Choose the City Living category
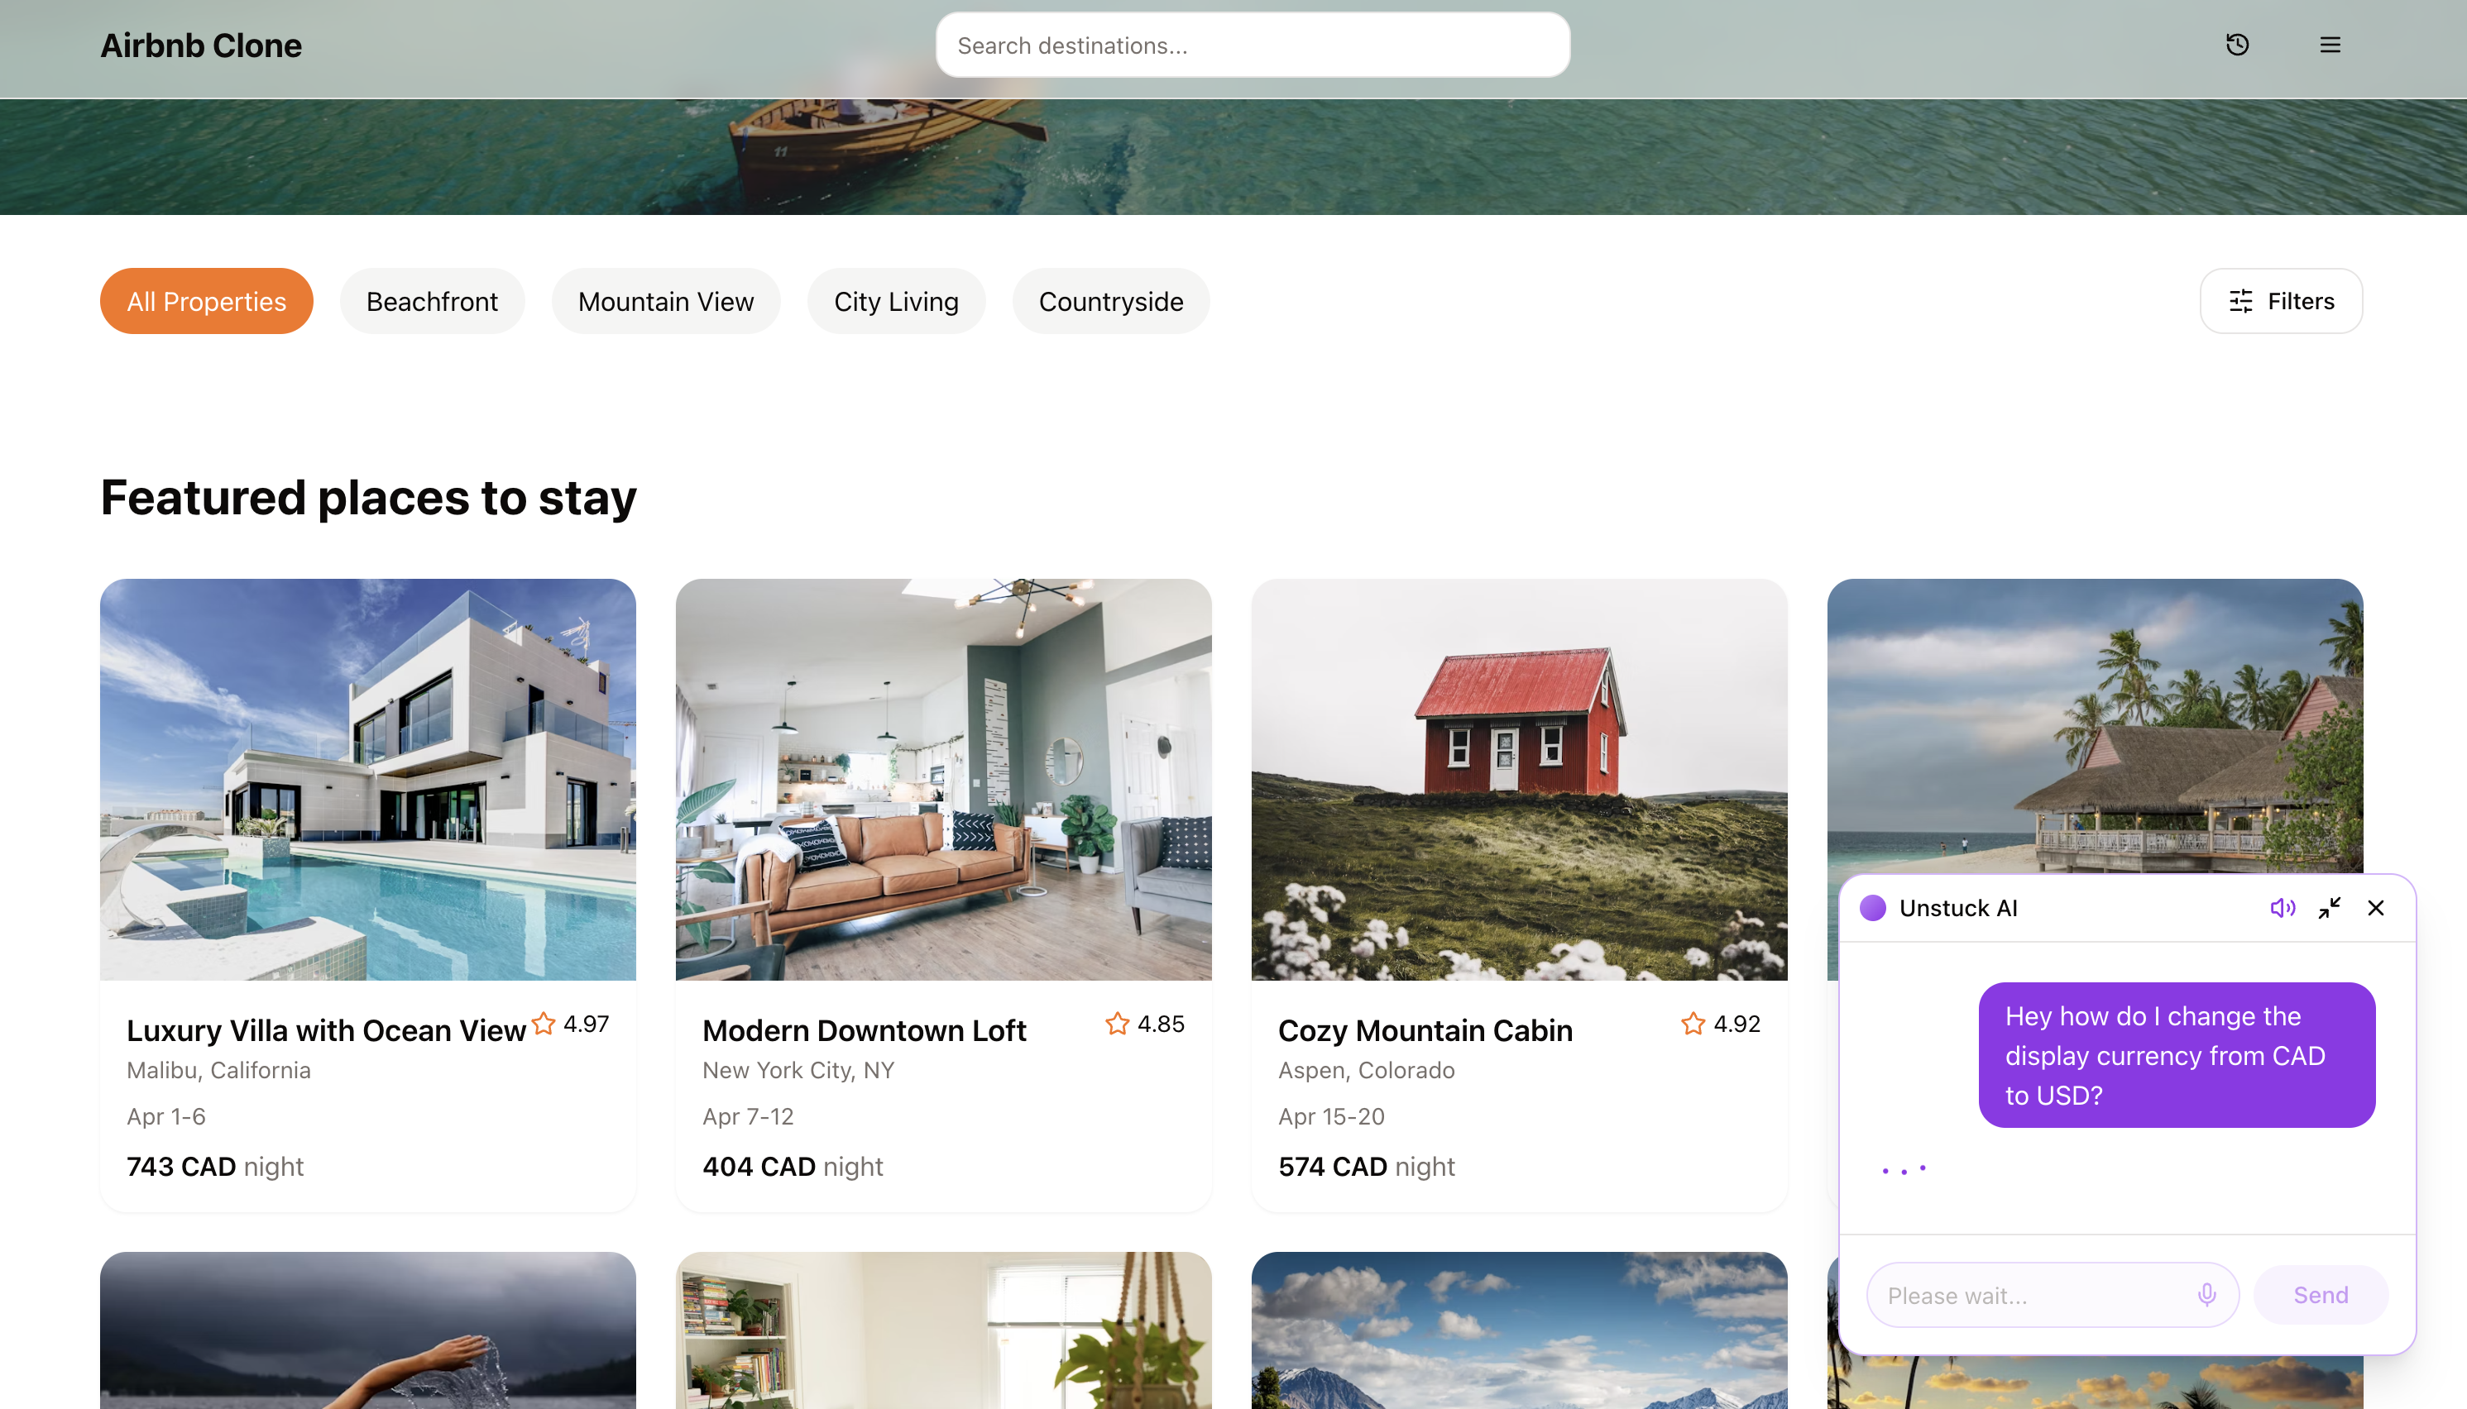The width and height of the screenshot is (2467, 1409). [x=896, y=301]
